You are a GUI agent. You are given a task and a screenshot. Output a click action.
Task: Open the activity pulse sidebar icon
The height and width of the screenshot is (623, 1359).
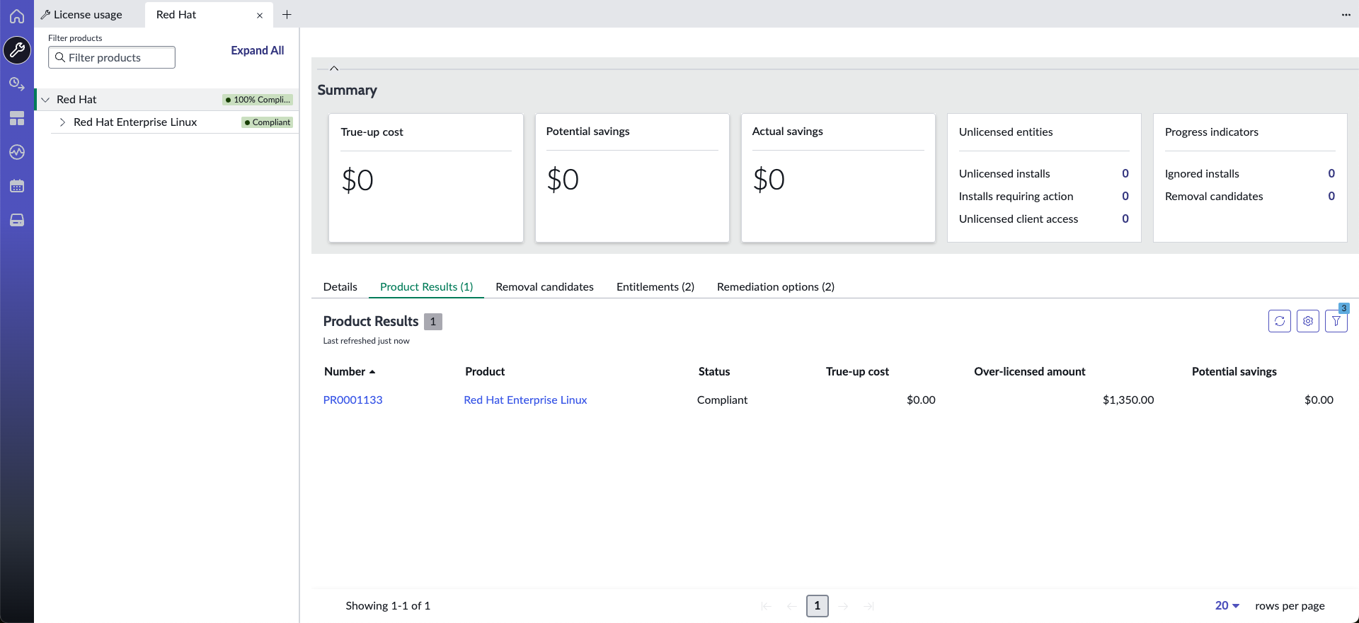(17, 152)
